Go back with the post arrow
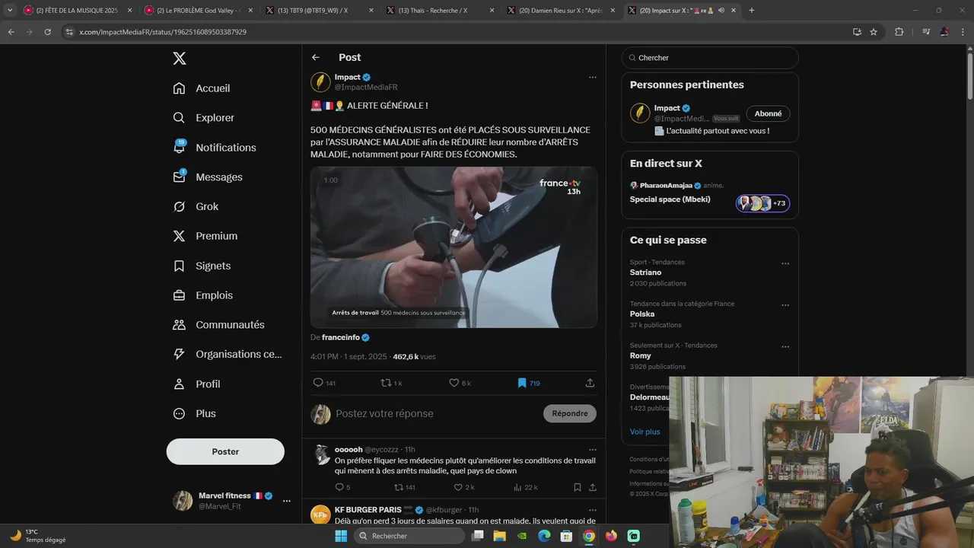 (x=316, y=57)
